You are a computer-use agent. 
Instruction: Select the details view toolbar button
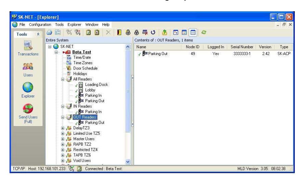[x=193, y=32]
